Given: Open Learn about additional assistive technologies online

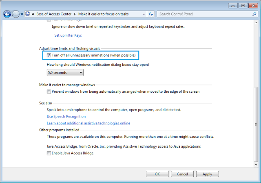Looking at the screenshot, I should click(88, 123).
